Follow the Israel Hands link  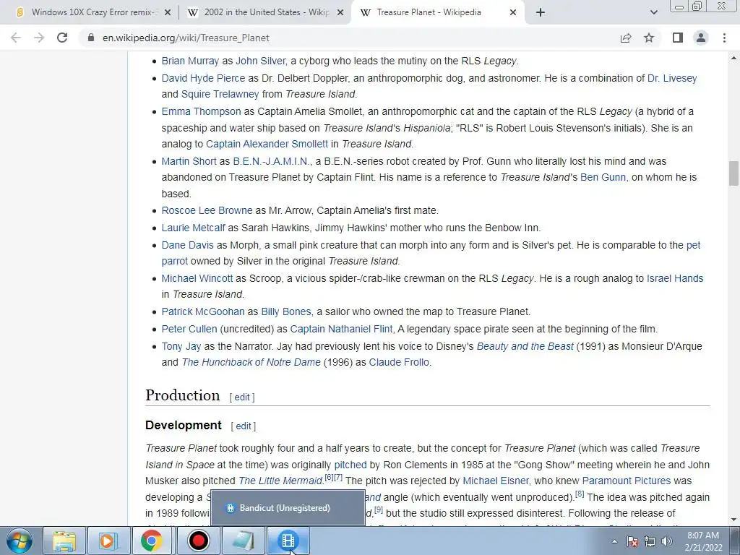(675, 278)
